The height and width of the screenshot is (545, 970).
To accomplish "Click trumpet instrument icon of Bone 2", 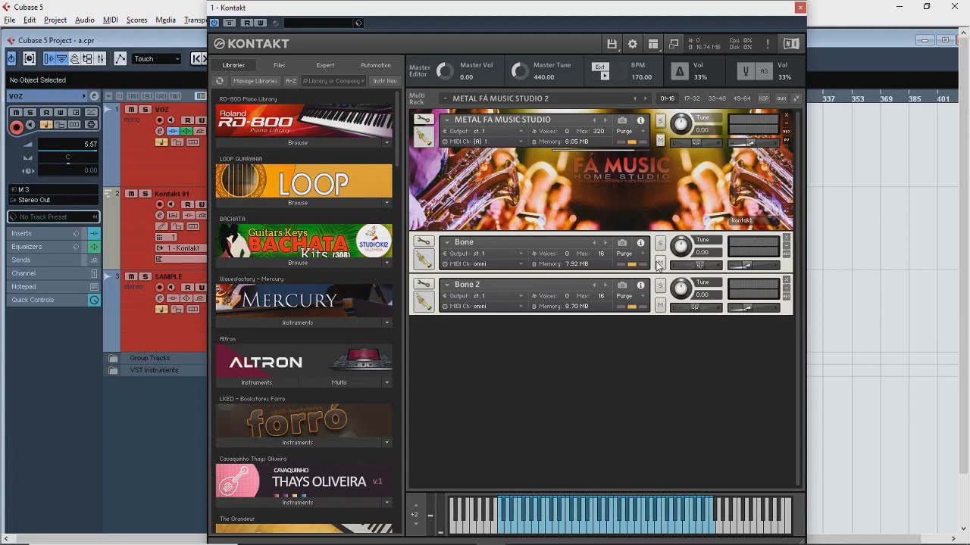I will coord(424,302).
